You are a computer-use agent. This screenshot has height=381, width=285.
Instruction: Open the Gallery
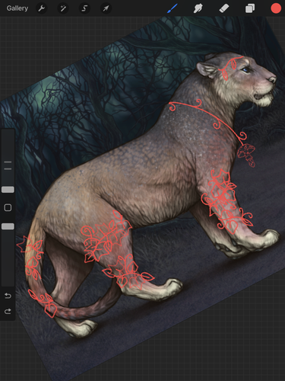click(x=17, y=8)
